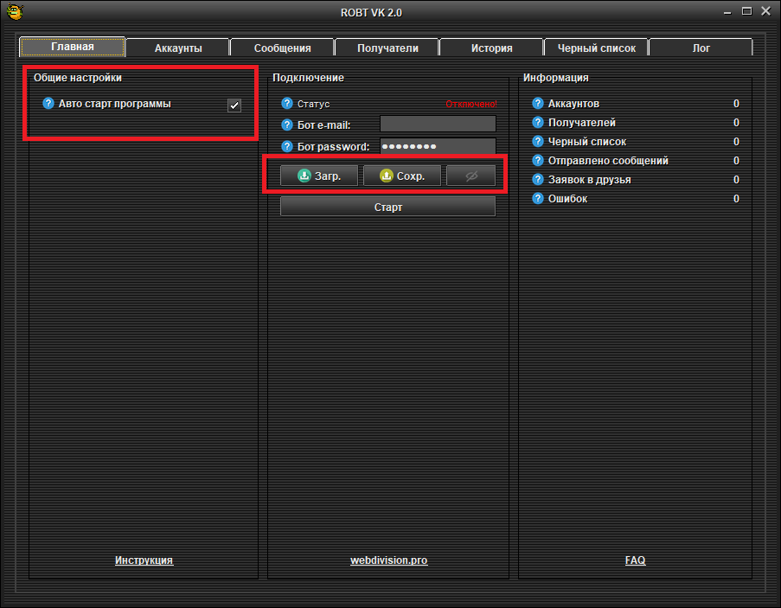Click help icon beside Бот e-mail
781x608 pixels.
[x=287, y=125]
